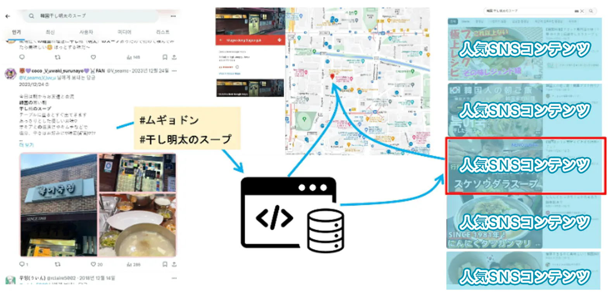Switch to the 최신 (Latest) tab
608x292 pixels.
pyautogui.click(x=50, y=32)
